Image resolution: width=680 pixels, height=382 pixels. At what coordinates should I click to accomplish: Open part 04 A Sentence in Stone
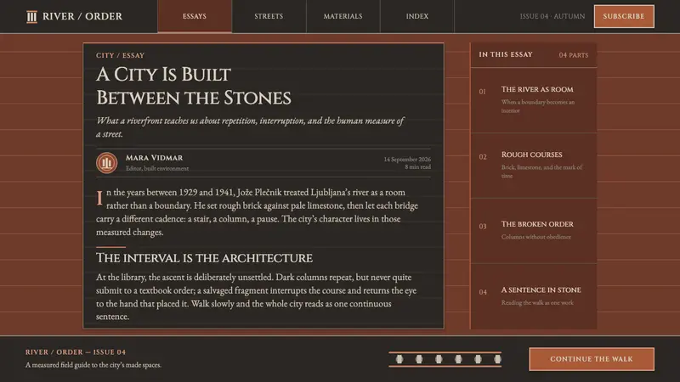[534, 296]
